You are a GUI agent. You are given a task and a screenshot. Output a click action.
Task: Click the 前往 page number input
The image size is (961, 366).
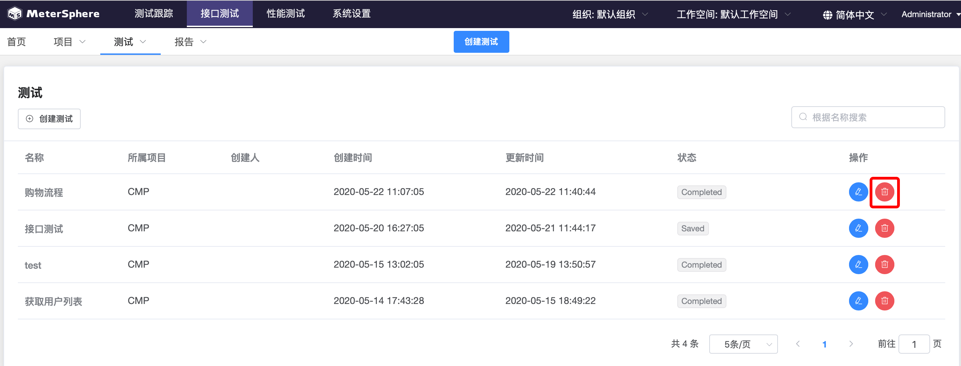pos(914,344)
